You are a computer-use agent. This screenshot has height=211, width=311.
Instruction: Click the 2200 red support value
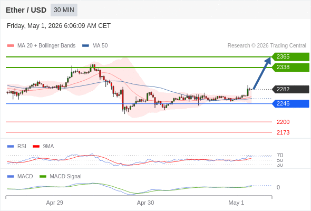click(x=283, y=122)
